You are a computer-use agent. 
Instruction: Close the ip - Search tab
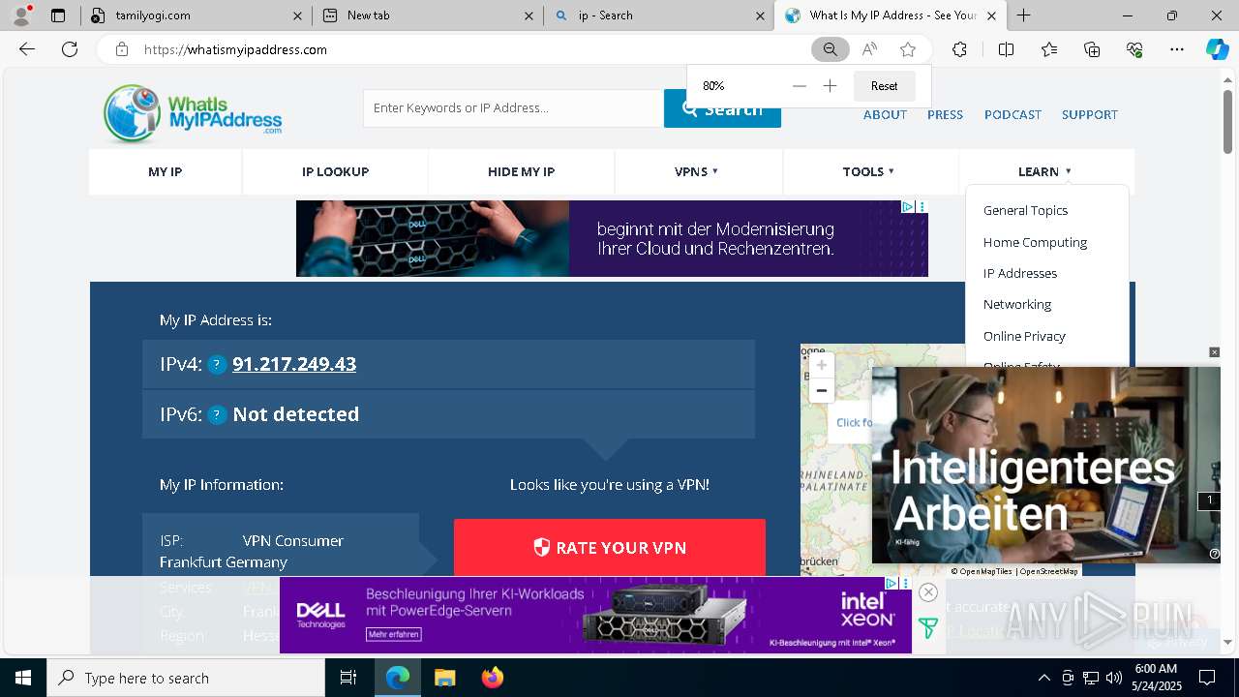[762, 15]
